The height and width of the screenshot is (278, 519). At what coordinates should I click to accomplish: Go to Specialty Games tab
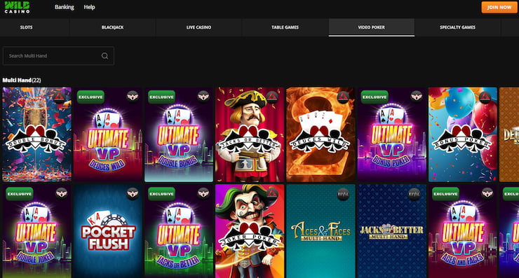[458, 27]
